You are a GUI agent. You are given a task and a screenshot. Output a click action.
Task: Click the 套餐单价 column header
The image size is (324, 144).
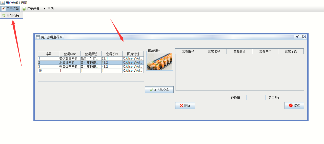coord(265,51)
